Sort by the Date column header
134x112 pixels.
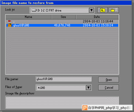tap(97, 17)
